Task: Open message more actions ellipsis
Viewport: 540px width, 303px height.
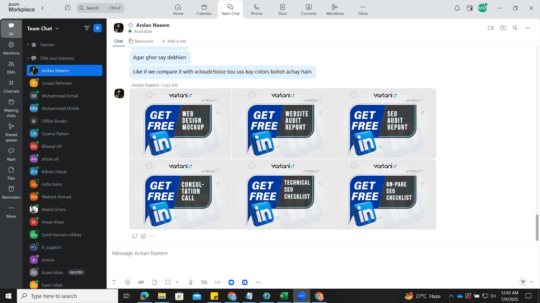Action: coord(152,236)
